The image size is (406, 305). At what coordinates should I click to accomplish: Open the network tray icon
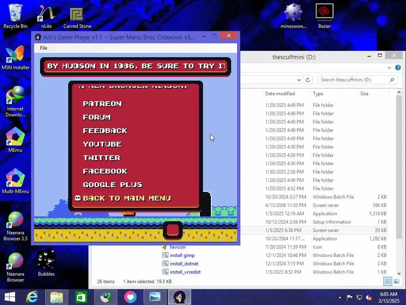click(x=359, y=297)
